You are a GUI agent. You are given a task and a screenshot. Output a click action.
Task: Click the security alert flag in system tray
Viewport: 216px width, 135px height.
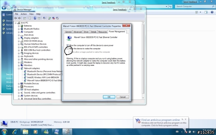click(186, 132)
